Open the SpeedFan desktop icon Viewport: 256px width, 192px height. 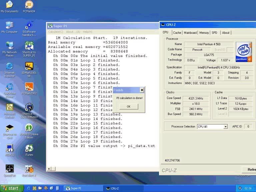[9, 171]
